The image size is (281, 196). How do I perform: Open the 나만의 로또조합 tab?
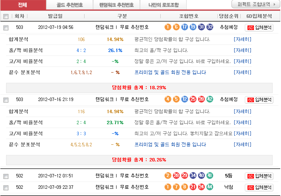click(x=163, y=5)
